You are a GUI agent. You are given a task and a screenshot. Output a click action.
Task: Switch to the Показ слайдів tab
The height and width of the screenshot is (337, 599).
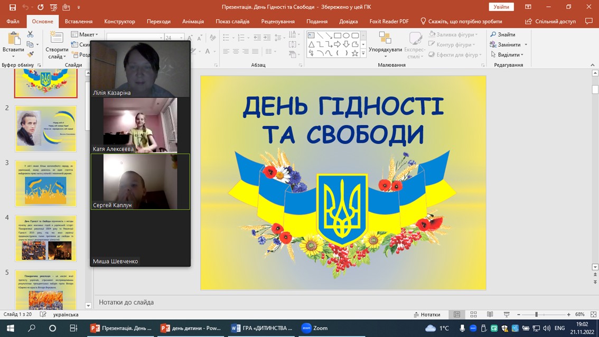click(232, 22)
